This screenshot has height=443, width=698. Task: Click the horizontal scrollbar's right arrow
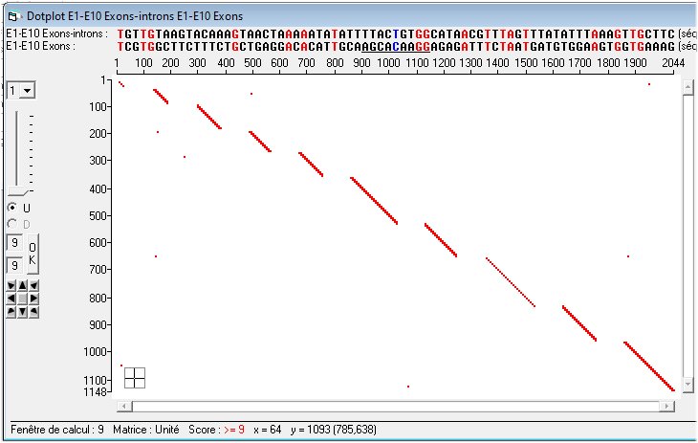pos(667,407)
